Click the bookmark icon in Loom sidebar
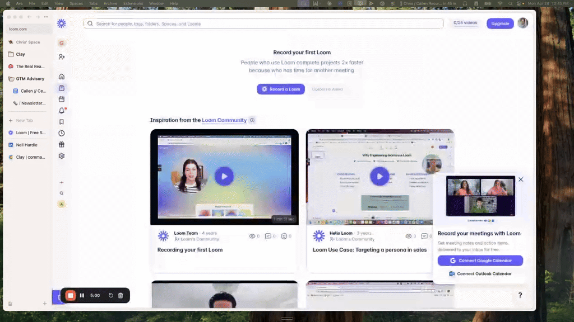The height and width of the screenshot is (322, 574). pos(62,122)
